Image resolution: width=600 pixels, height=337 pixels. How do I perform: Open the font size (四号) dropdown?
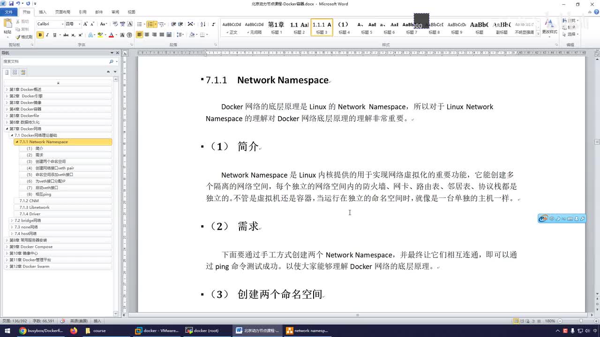(79, 24)
